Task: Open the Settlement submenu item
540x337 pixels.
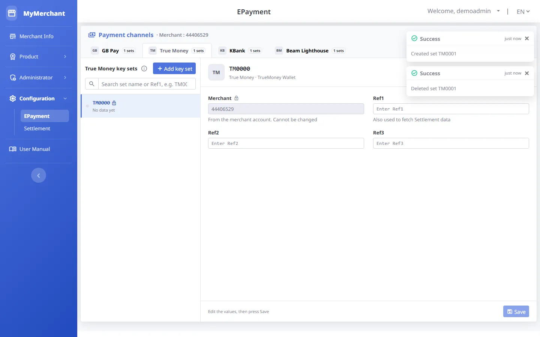Action: click(x=37, y=128)
